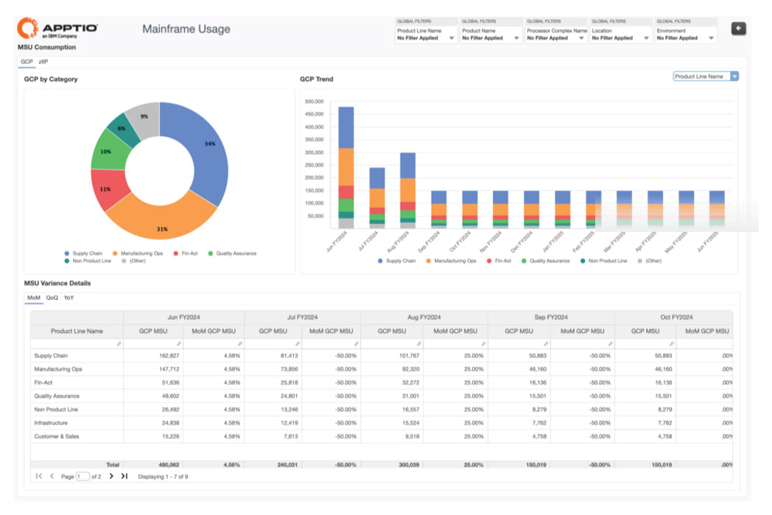Image resolution: width=772 pixels, height=515 pixels.
Task: Click the 9% Other donut slice
Action: 144,118
